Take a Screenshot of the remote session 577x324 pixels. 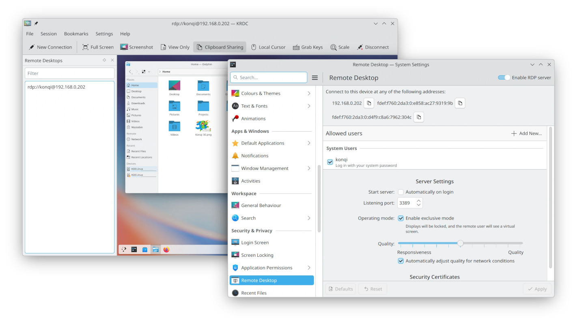137,47
